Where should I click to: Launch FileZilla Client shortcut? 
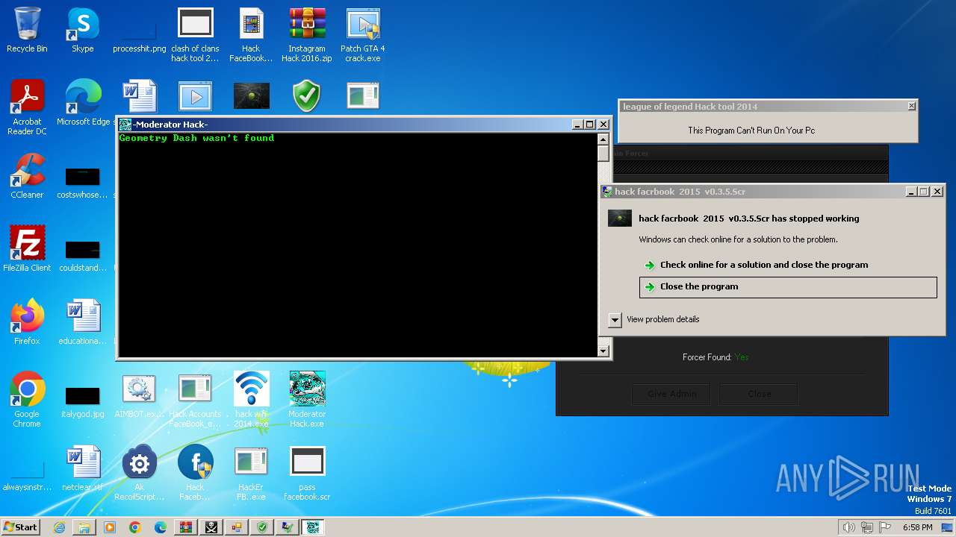pos(27,249)
